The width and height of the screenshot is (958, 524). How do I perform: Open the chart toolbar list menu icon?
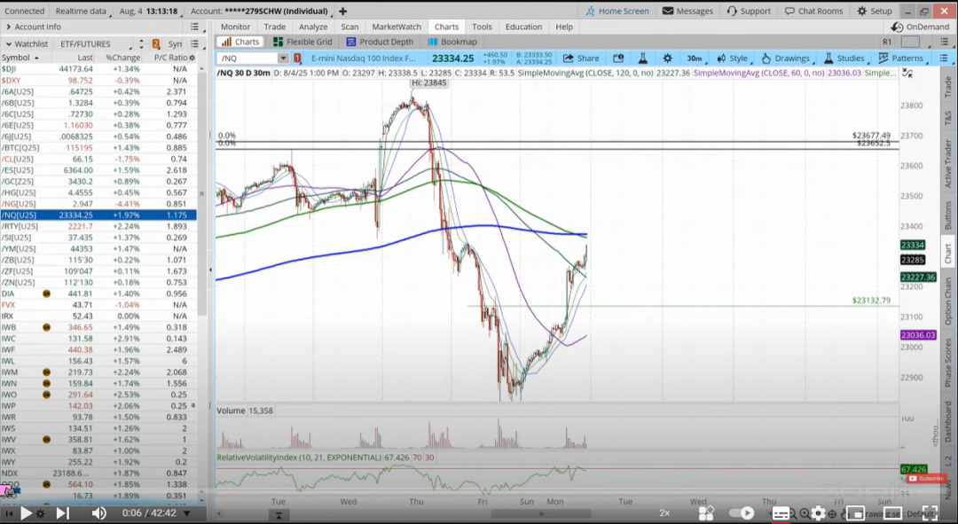click(x=943, y=58)
